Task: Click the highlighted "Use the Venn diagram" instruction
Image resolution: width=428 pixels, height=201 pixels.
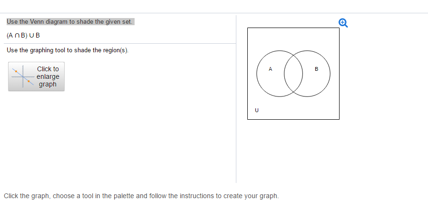Action: [x=70, y=22]
